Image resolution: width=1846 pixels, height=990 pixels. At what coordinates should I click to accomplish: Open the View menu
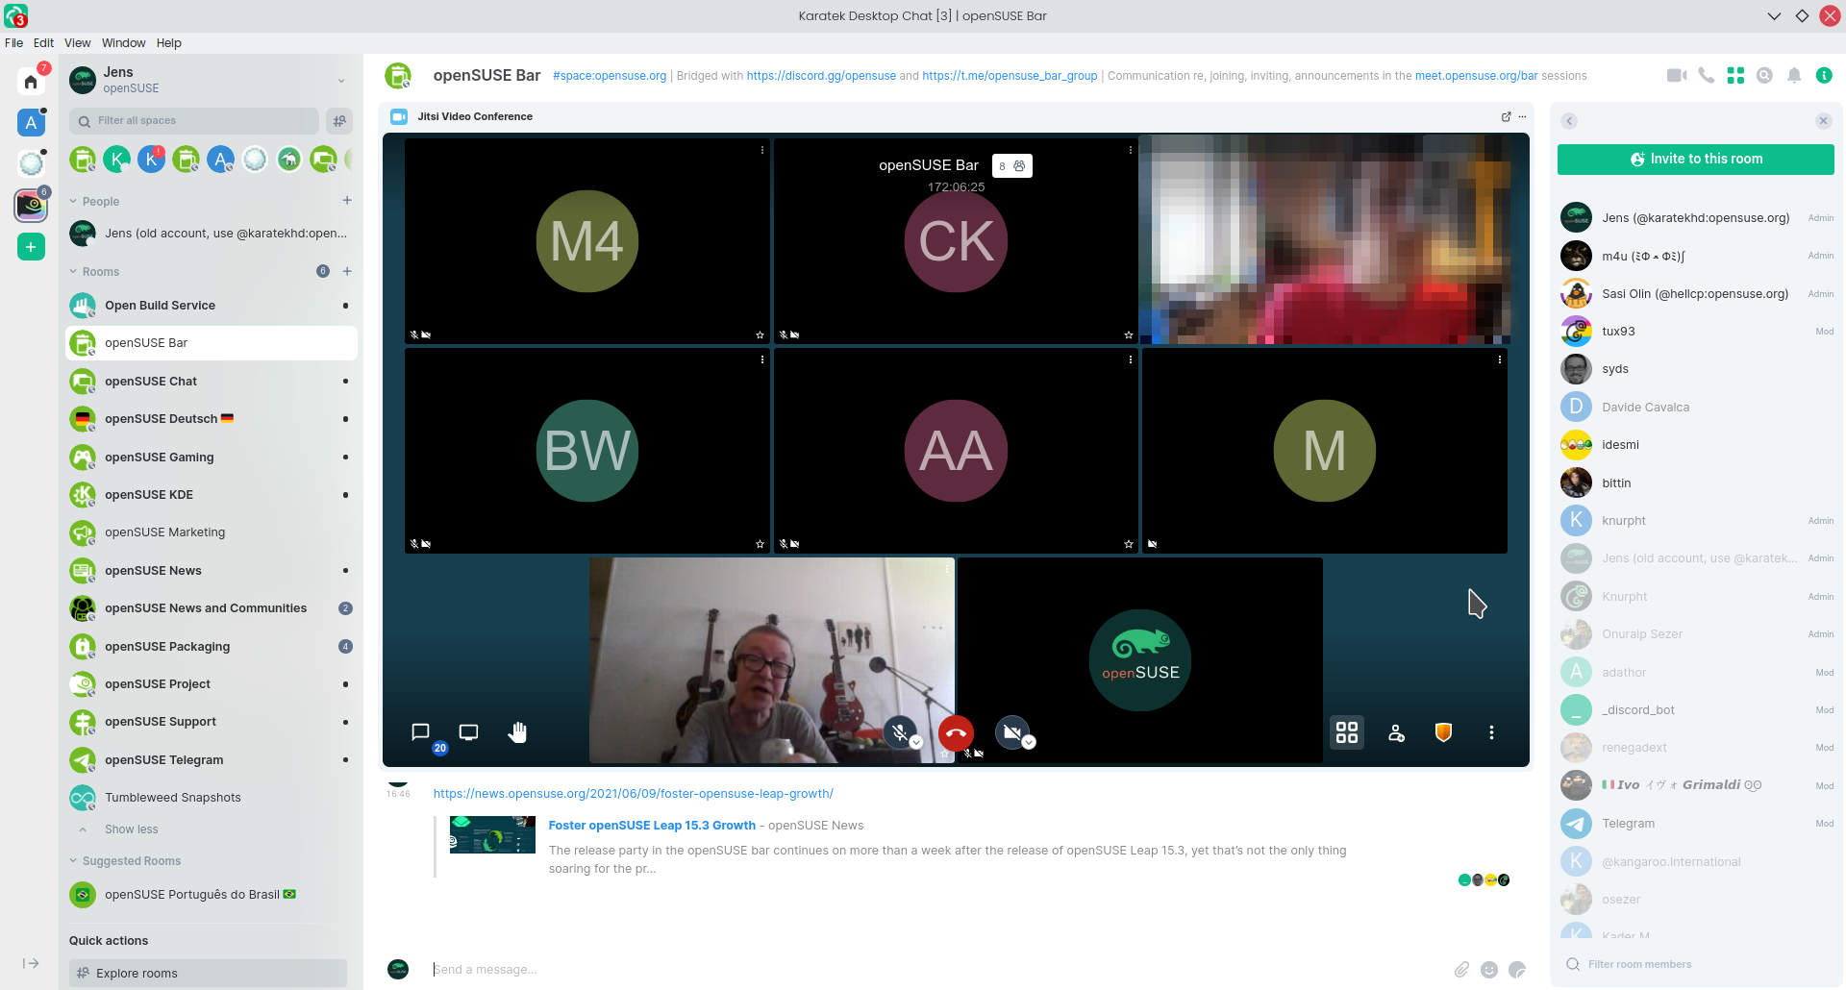pos(77,43)
